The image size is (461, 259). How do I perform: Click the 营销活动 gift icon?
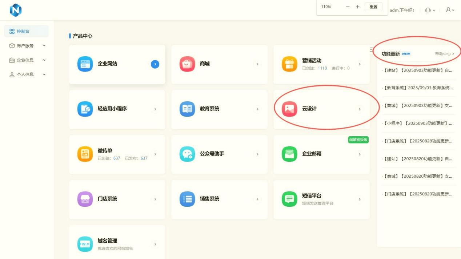click(x=289, y=64)
